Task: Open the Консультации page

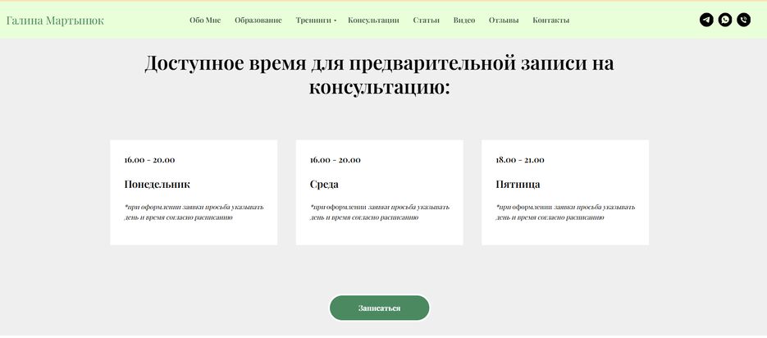Action: click(373, 20)
